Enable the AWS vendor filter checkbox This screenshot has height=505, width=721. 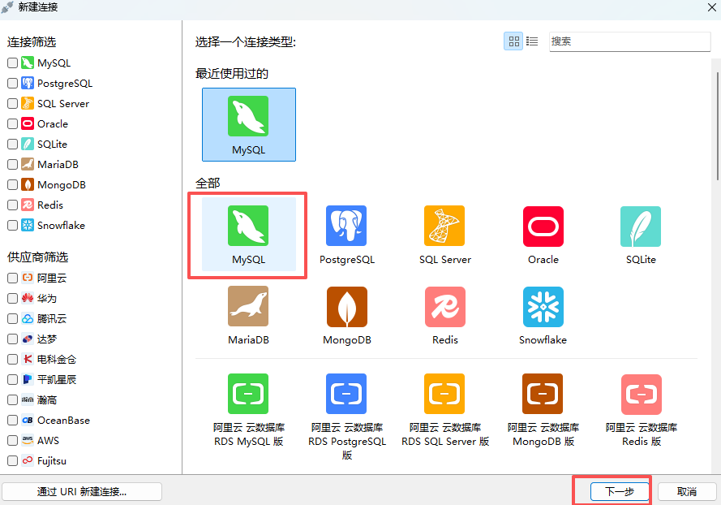pos(12,440)
